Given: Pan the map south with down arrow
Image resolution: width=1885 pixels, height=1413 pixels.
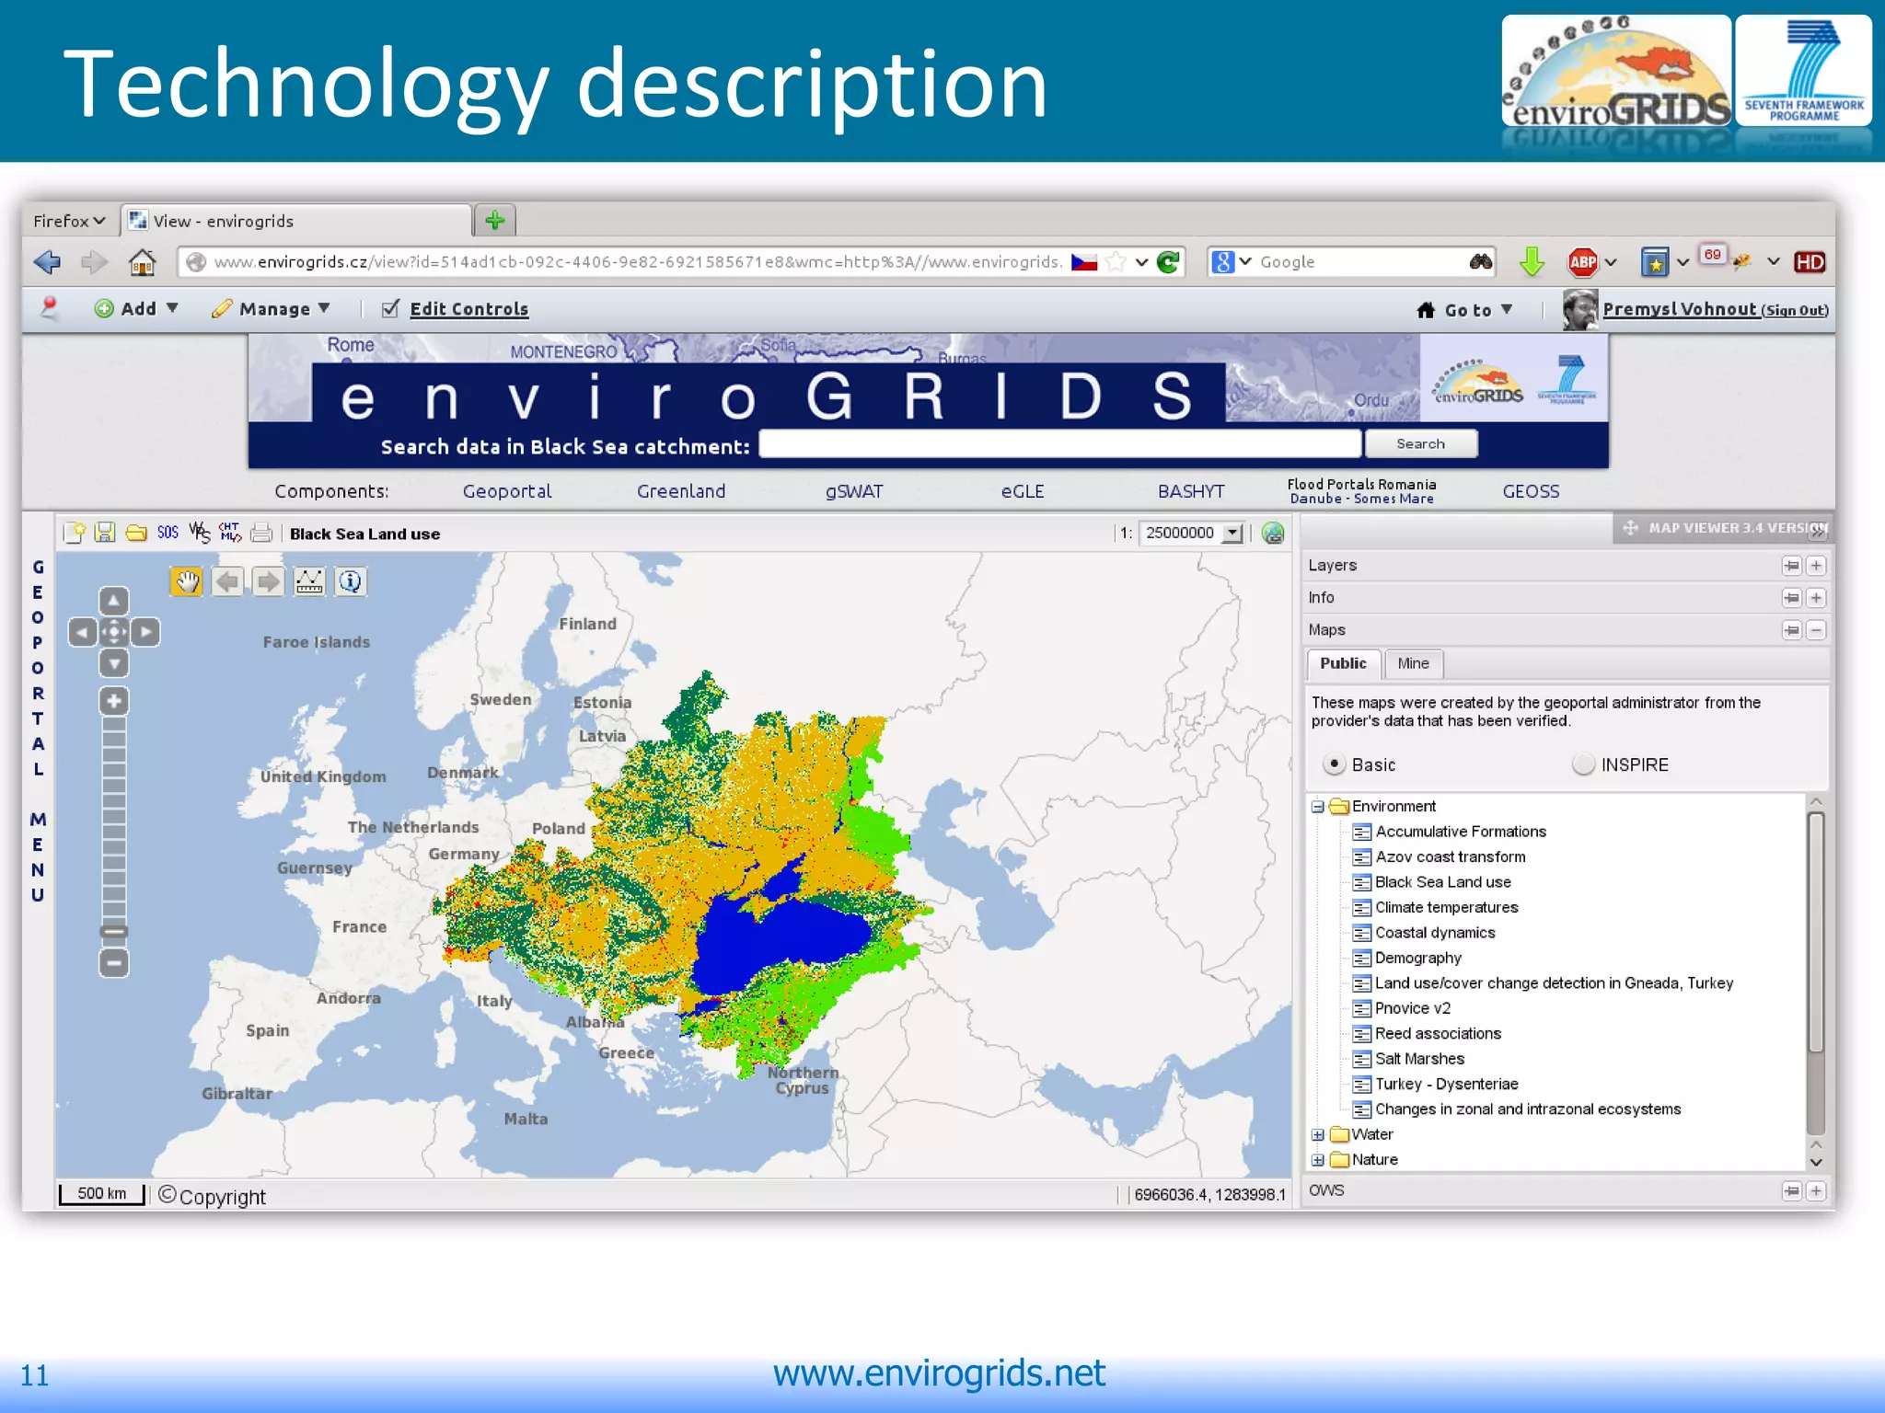Looking at the screenshot, I should click(x=113, y=662).
